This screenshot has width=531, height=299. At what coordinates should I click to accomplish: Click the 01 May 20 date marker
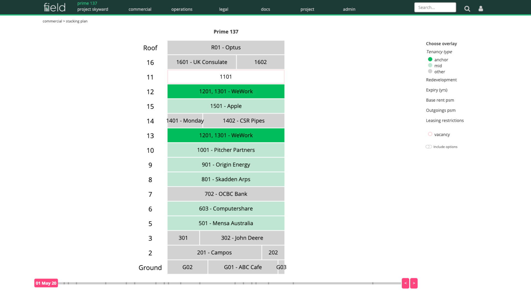coord(46,283)
